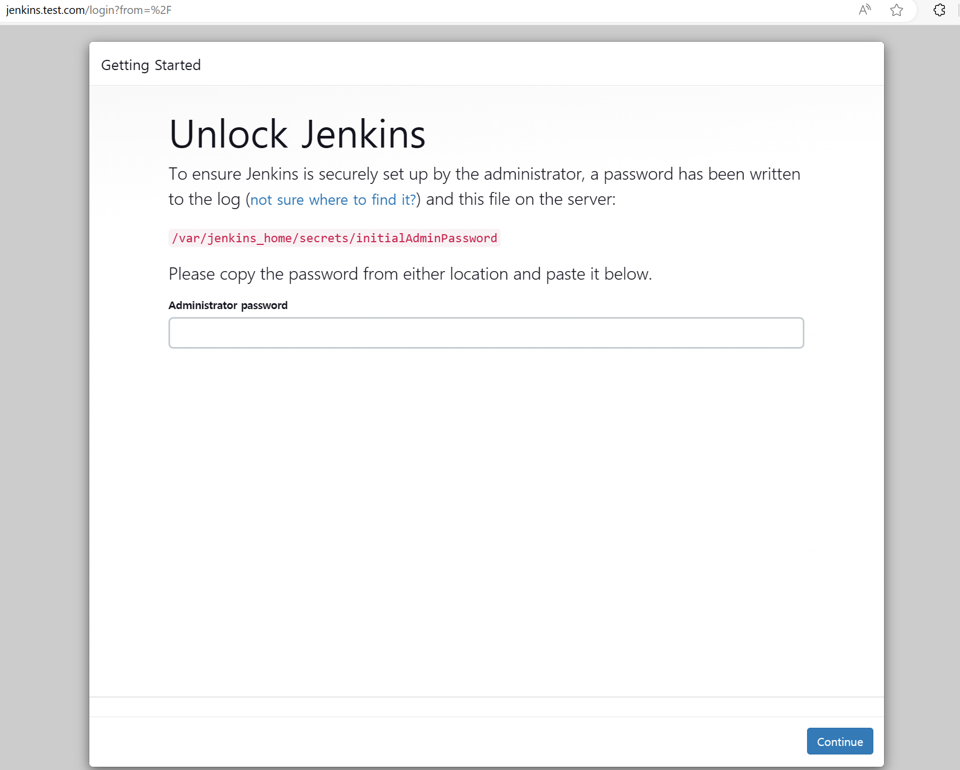960x770 pixels.
Task: Click the 'Unlock Jenkins' heading
Action: tap(297, 134)
